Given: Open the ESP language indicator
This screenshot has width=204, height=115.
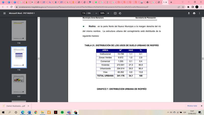Looking at the screenshot, I should (x=185, y=112).
